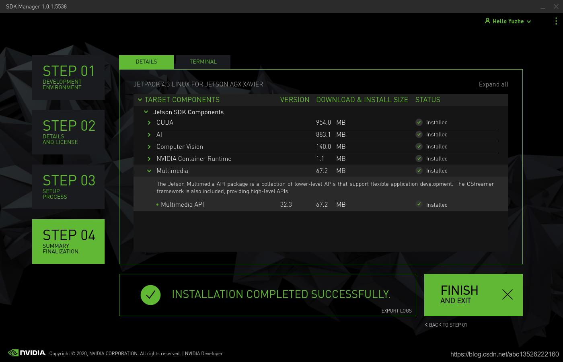The height and width of the screenshot is (362, 563).
Task: Switch to the Details tab
Action: tap(146, 62)
